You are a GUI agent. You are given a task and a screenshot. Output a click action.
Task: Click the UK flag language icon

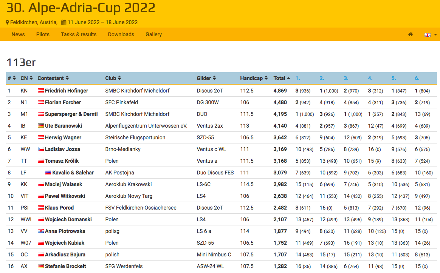[428, 35]
